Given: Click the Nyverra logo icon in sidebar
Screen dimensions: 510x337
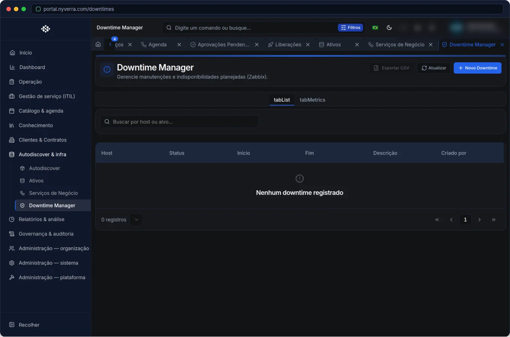Looking at the screenshot, I should pyautogui.click(x=45, y=29).
